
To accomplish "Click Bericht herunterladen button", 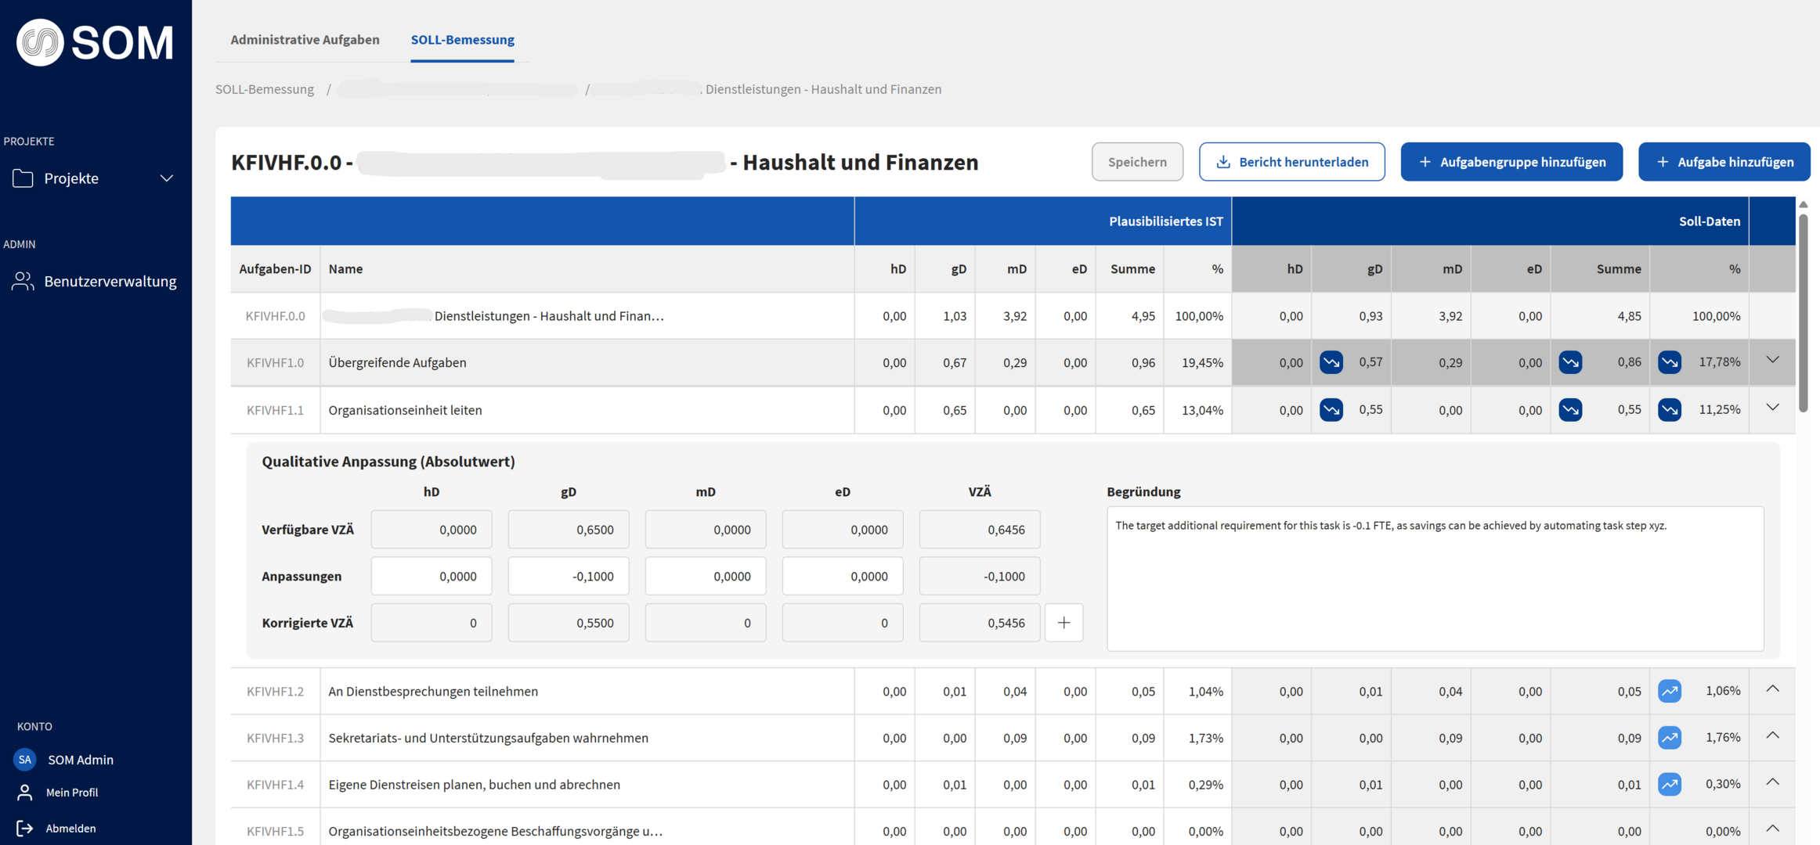I will 1291,162.
